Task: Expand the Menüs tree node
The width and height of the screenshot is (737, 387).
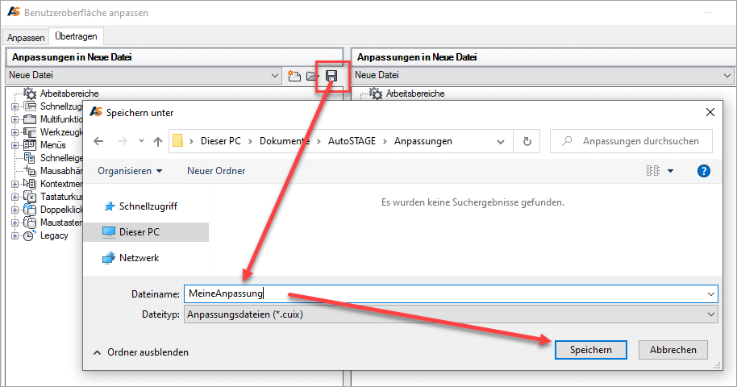Action: pos(15,145)
